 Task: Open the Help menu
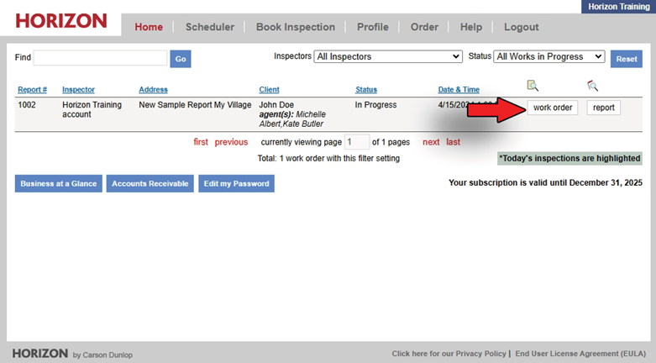pyautogui.click(x=471, y=27)
